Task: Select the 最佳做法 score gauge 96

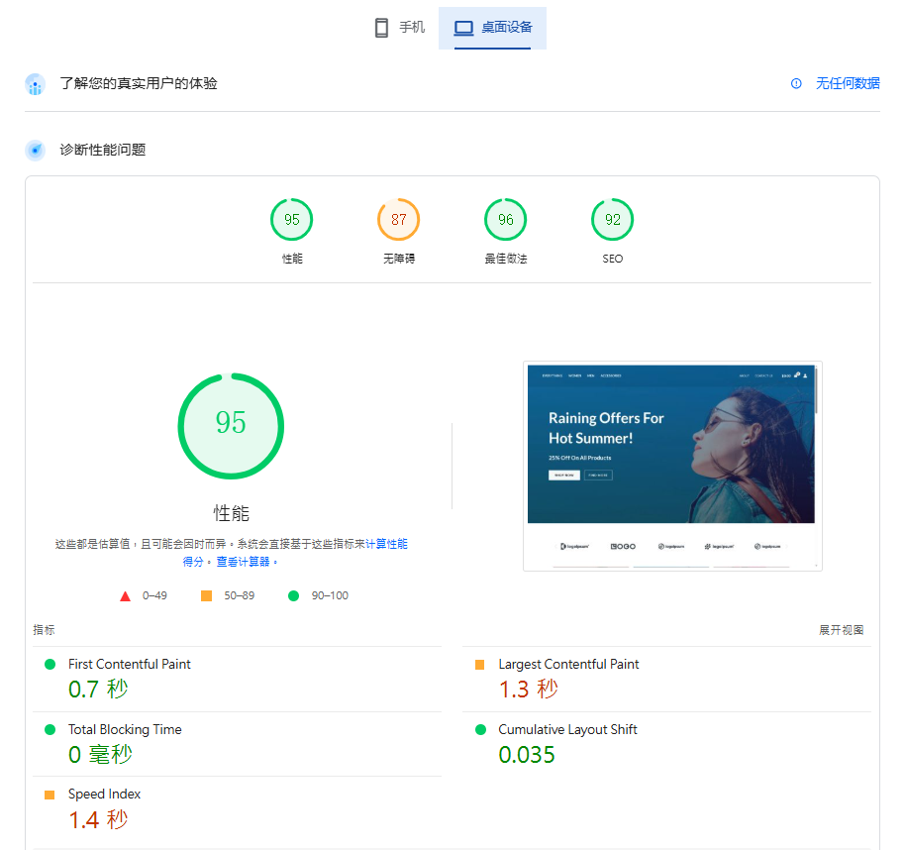Action: [x=506, y=220]
